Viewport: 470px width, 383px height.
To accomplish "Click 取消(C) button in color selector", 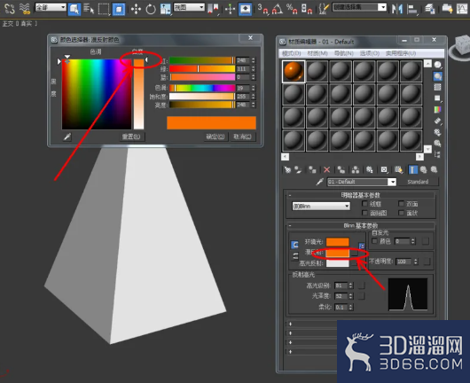I will pos(242,137).
